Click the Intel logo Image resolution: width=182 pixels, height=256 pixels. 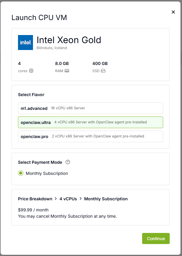25,43
